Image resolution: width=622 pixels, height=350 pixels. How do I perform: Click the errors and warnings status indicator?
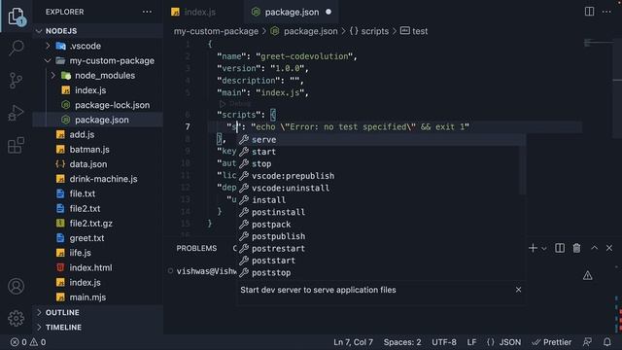[28, 342]
